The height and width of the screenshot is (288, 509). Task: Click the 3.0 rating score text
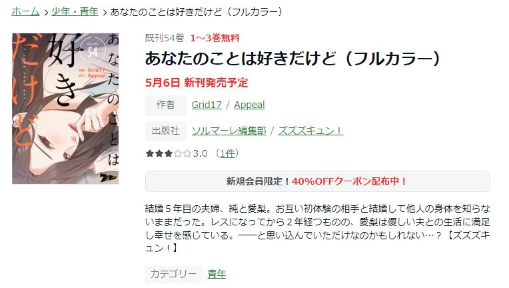pos(201,153)
